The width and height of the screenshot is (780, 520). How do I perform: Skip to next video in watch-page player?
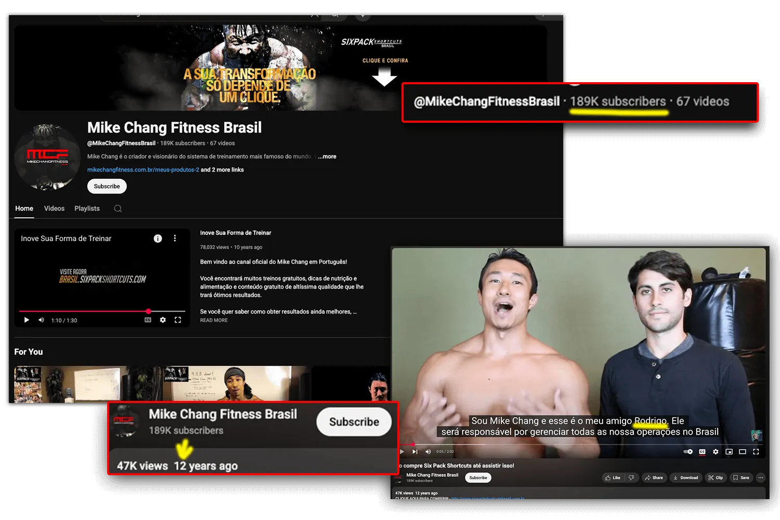[414, 451]
